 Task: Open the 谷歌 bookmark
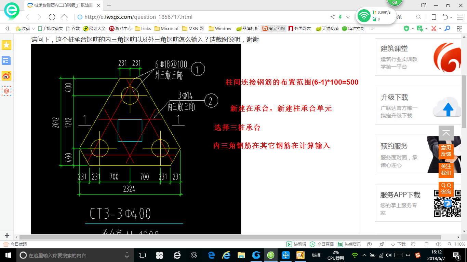click(73, 29)
